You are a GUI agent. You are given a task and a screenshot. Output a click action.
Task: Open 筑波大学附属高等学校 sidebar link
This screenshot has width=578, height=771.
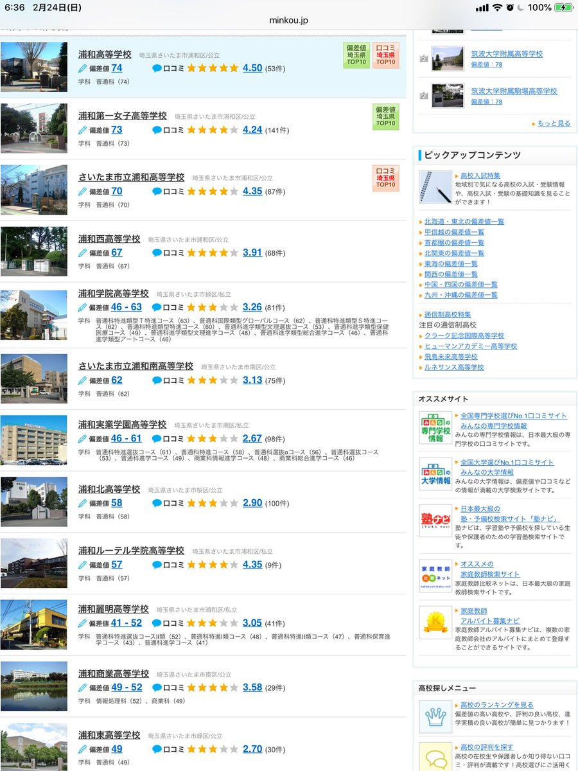(x=507, y=54)
